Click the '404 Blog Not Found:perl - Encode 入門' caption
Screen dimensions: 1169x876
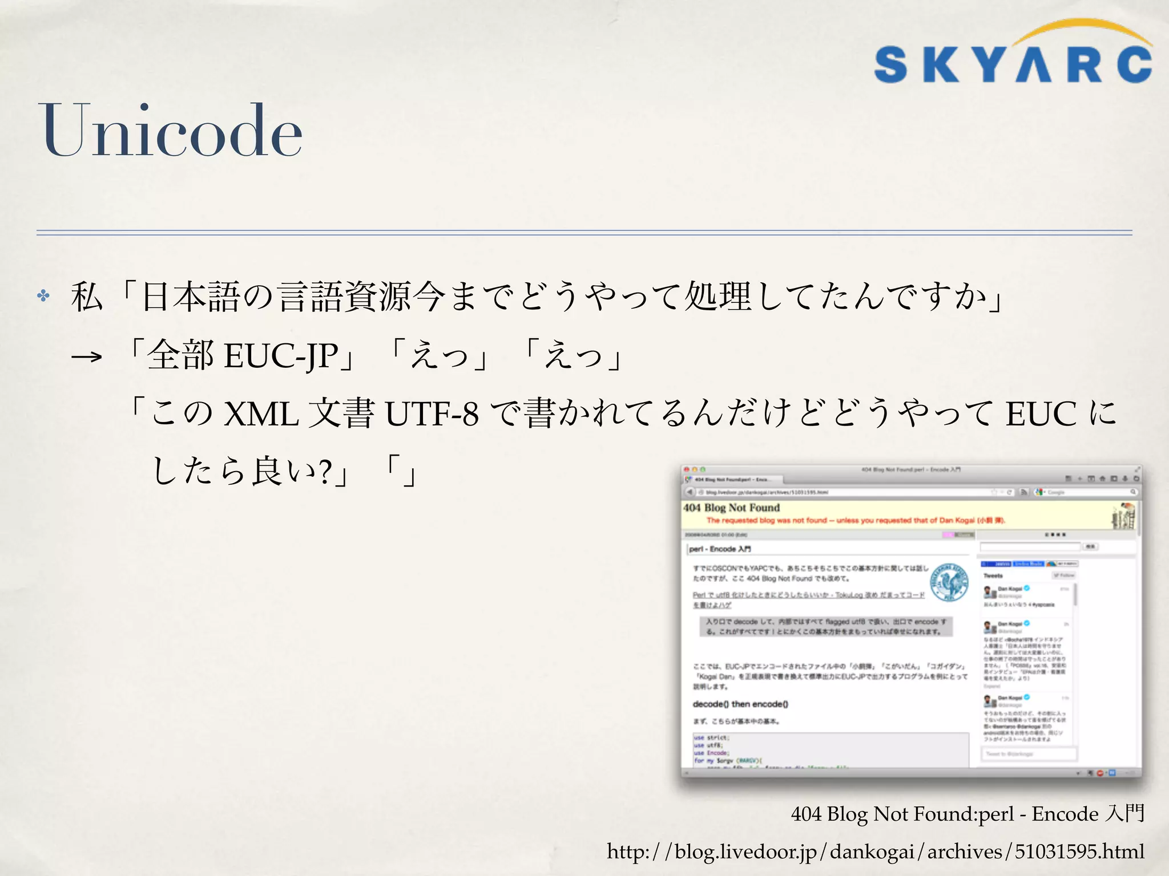click(968, 814)
